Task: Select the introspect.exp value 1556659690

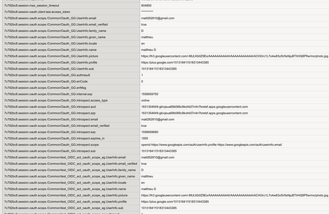Action: click(150, 132)
